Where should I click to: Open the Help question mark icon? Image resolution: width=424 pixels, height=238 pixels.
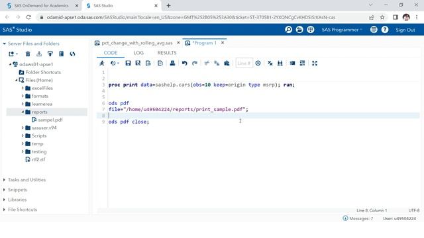click(x=385, y=30)
